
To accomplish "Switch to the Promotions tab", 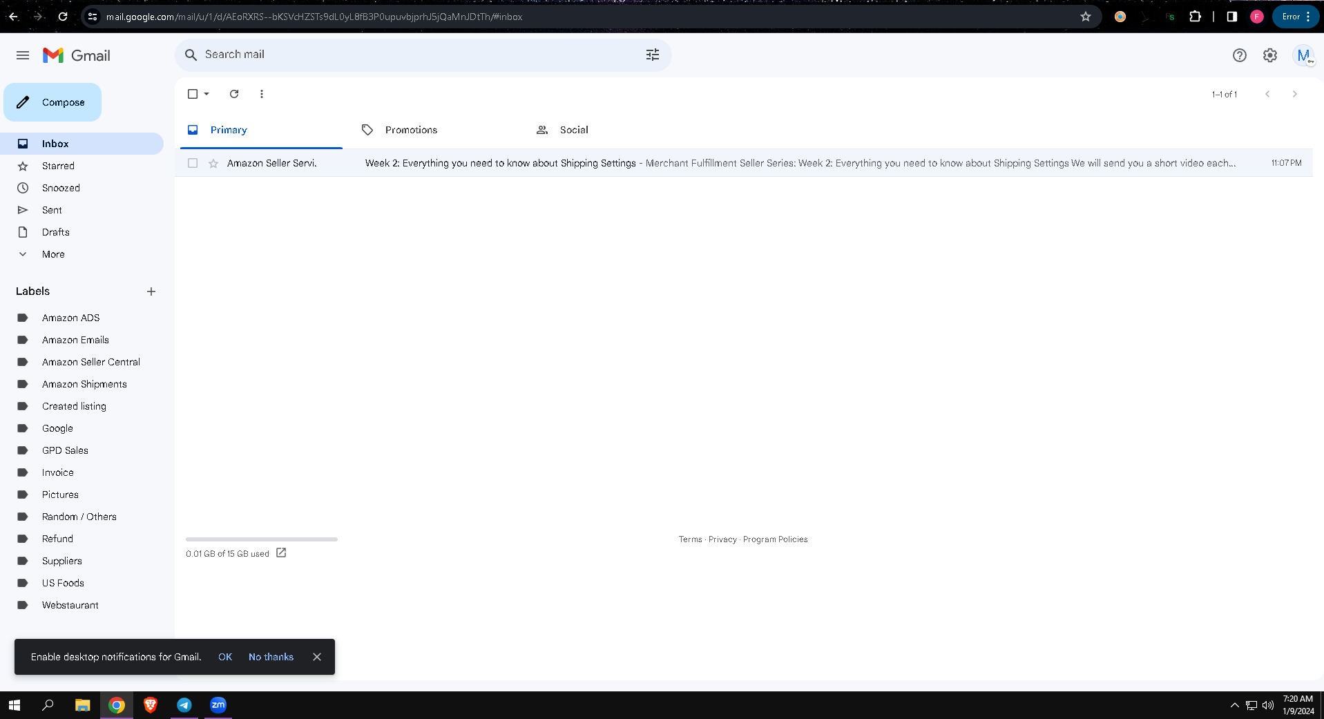I will 436,130.
